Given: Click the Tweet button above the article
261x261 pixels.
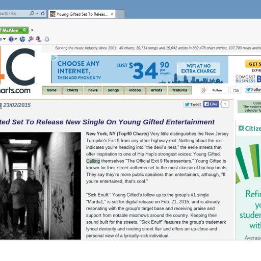Looking at the screenshot, I should 193,105.
